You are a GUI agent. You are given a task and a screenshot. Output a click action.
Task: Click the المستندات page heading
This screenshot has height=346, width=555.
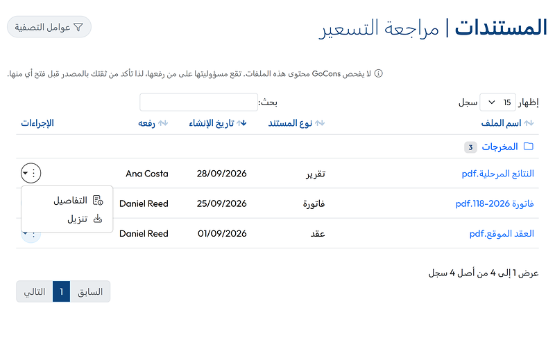point(501,28)
